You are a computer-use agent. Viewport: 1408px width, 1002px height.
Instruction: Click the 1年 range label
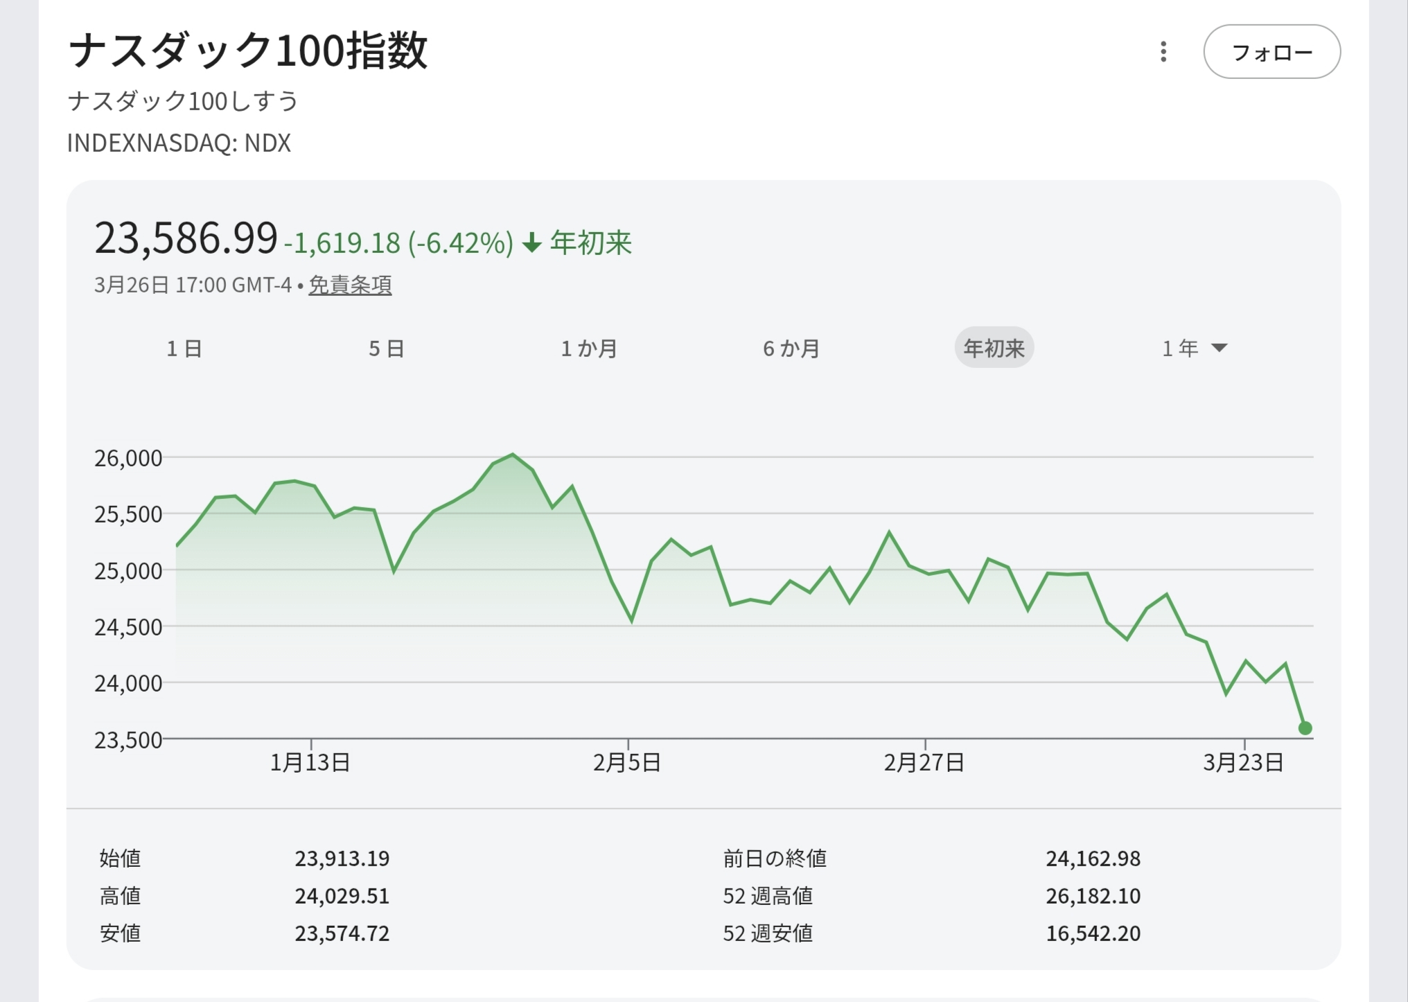point(1179,348)
